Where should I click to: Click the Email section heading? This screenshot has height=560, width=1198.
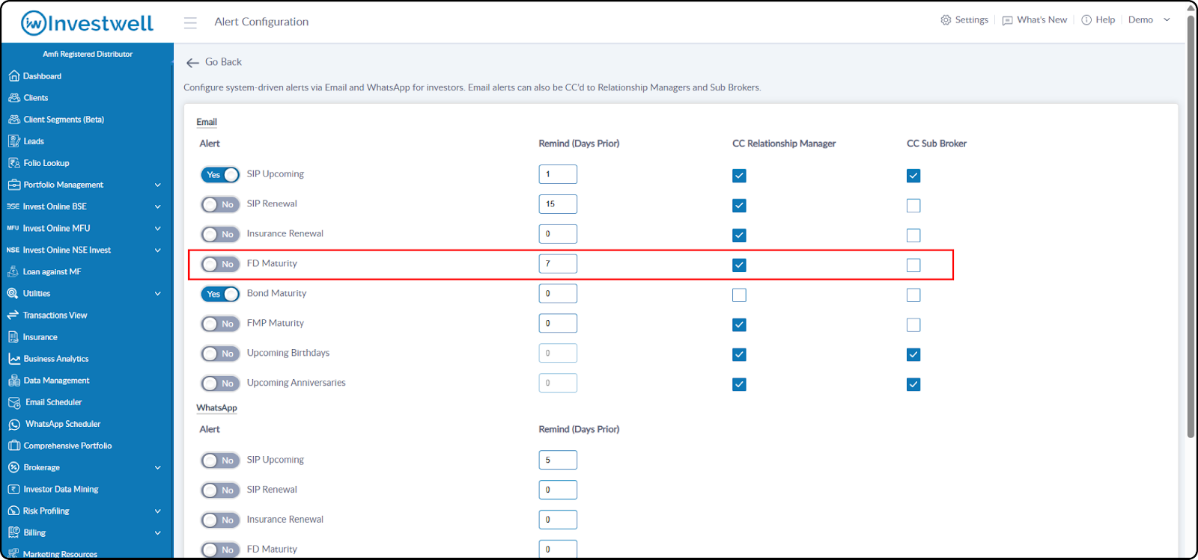click(x=207, y=122)
